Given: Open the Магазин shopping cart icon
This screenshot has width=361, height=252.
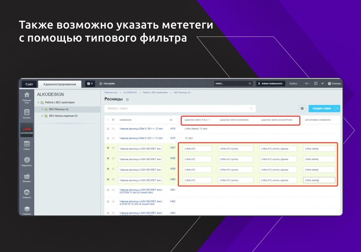Looking at the screenshot, I should pyautogui.click(x=27, y=176).
